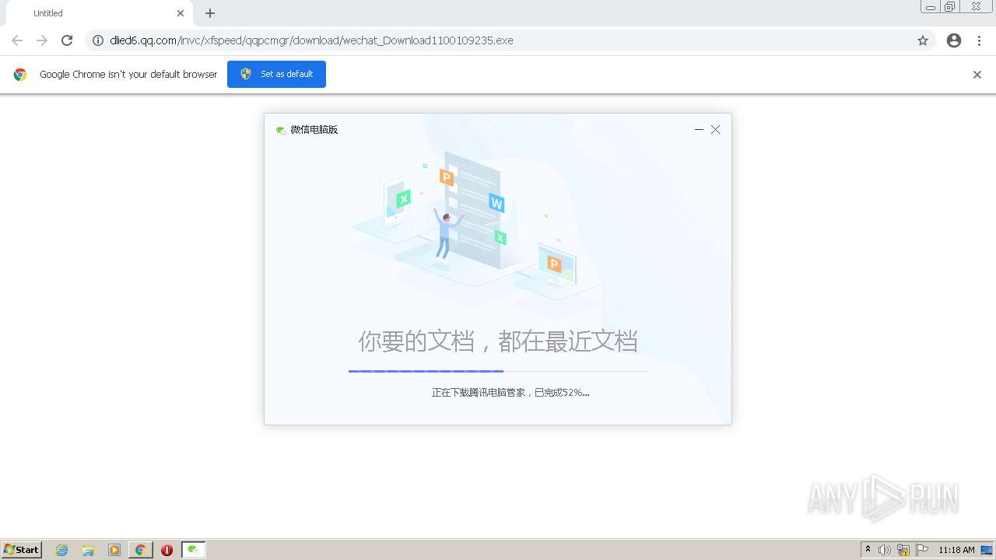Open Chrome's three-dot menu

tap(979, 40)
